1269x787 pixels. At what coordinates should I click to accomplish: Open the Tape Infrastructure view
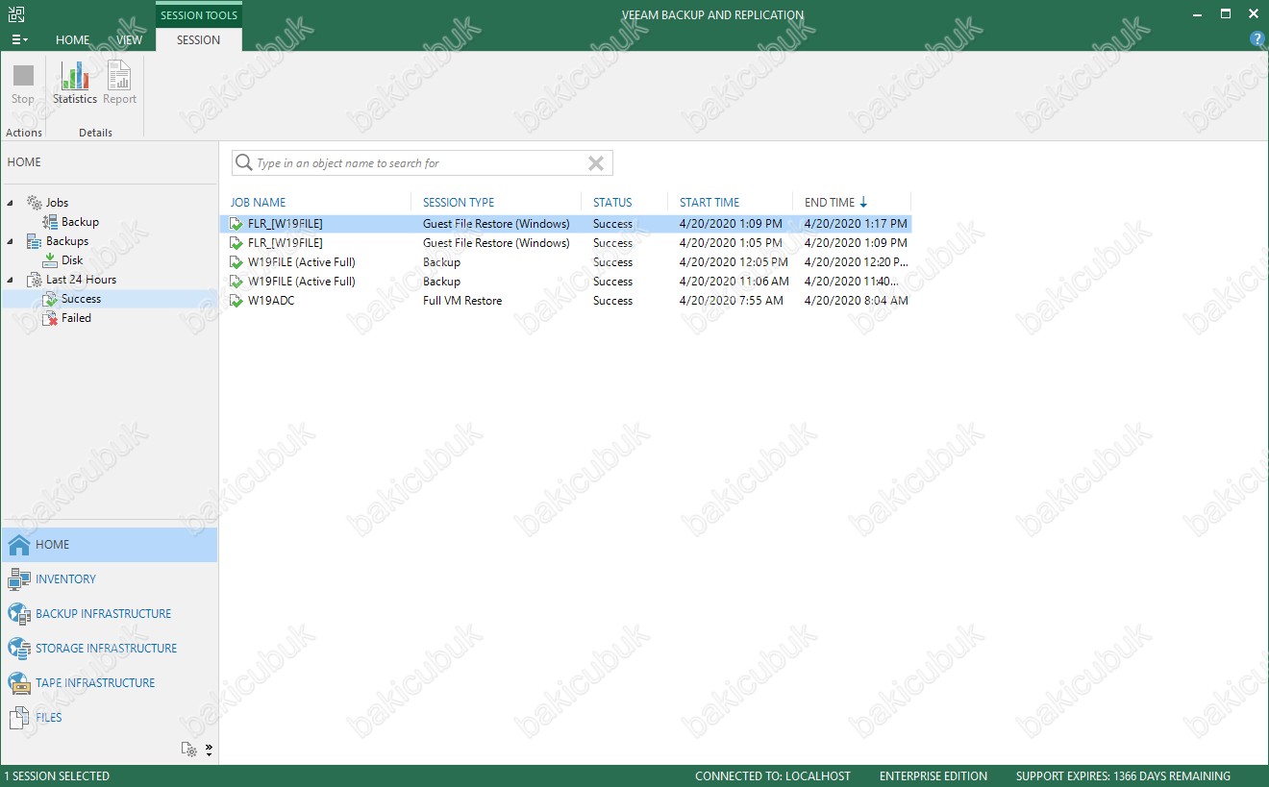pyautogui.click(x=95, y=683)
